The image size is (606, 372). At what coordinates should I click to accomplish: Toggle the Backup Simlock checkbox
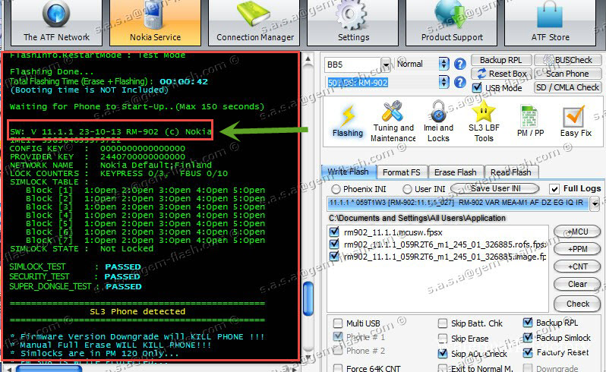pyautogui.click(x=528, y=337)
